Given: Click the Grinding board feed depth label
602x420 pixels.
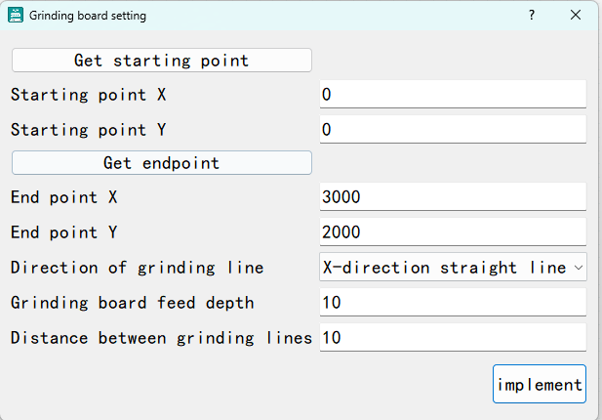Looking at the screenshot, I should (132, 303).
